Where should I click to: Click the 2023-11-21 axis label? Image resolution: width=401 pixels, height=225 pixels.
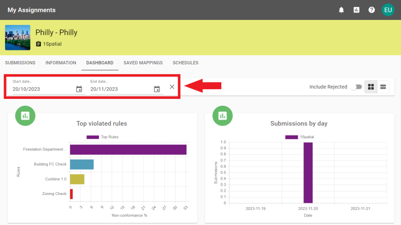360,209
